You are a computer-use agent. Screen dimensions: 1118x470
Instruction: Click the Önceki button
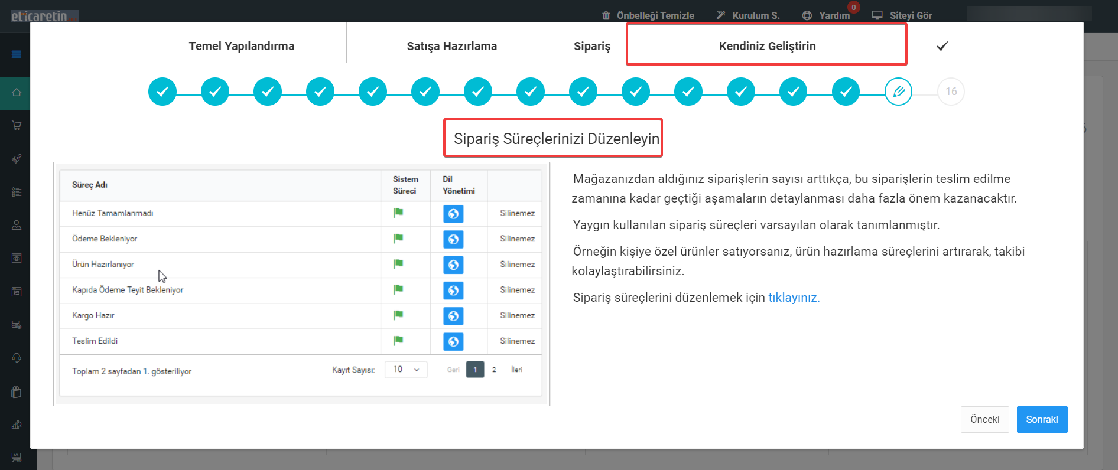pyautogui.click(x=985, y=419)
